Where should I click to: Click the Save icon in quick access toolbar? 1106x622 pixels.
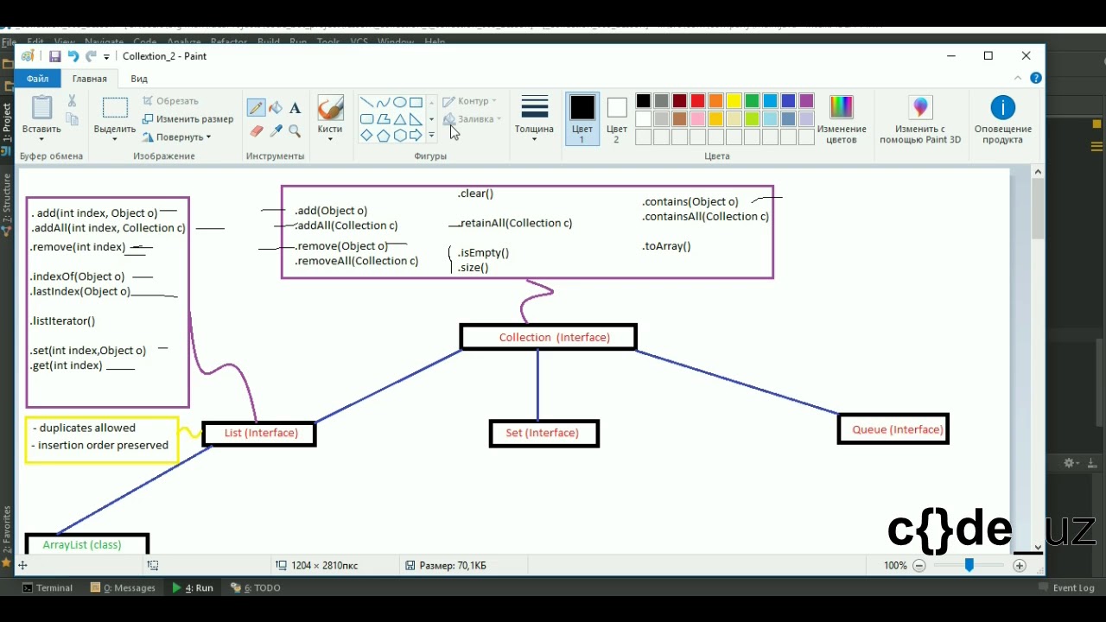click(x=54, y=56)
